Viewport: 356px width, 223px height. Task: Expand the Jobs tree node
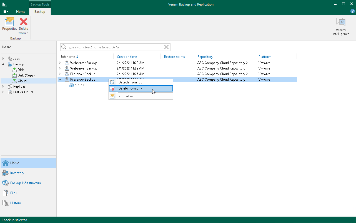(x=3, y=58)
